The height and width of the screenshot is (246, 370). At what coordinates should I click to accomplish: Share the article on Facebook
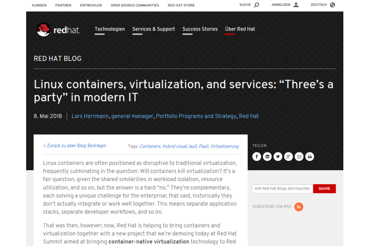(x=257, y=157)
